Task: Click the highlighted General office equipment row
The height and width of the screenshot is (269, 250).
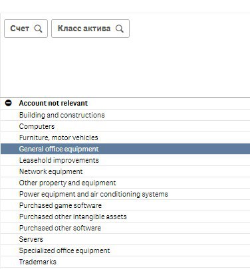Action: tap(125, 149)
